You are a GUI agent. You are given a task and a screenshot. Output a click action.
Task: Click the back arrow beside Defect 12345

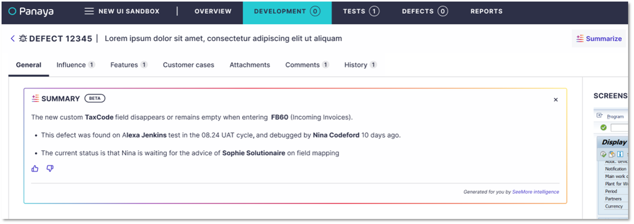(x=12, y=38)
